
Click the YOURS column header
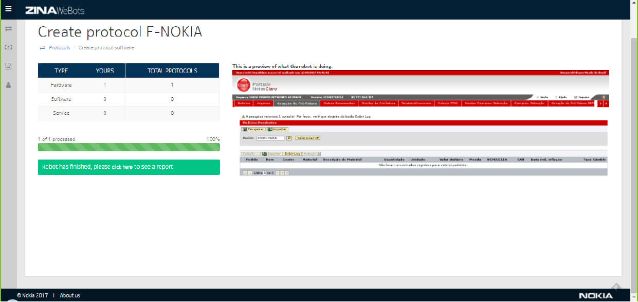(x=105, y=71)
